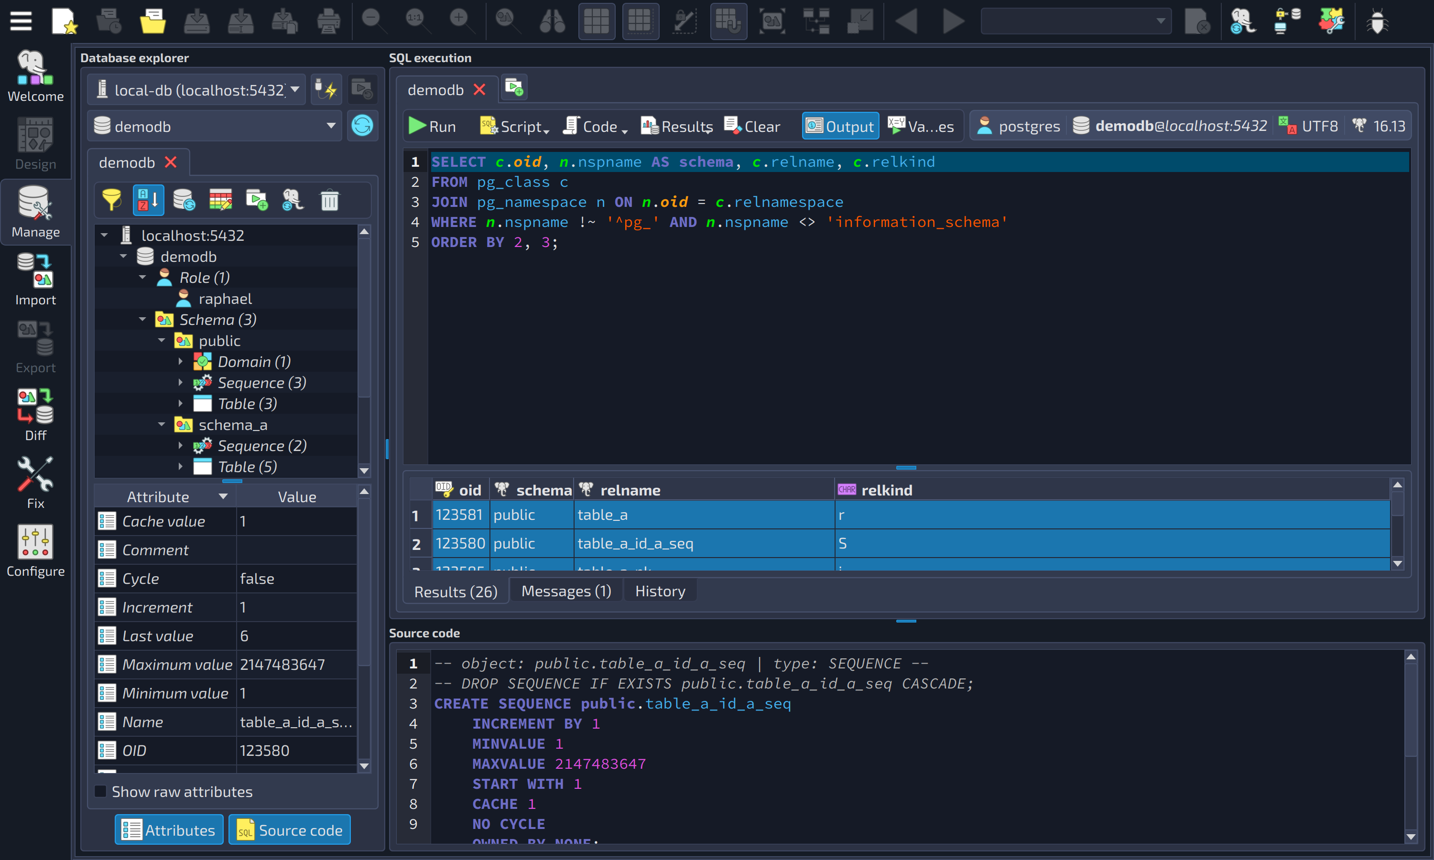Open the Script dropdown menu

point(515,126)
